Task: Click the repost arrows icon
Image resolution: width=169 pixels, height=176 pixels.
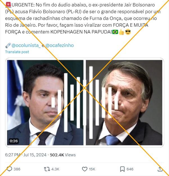Action: click(47, 169)
